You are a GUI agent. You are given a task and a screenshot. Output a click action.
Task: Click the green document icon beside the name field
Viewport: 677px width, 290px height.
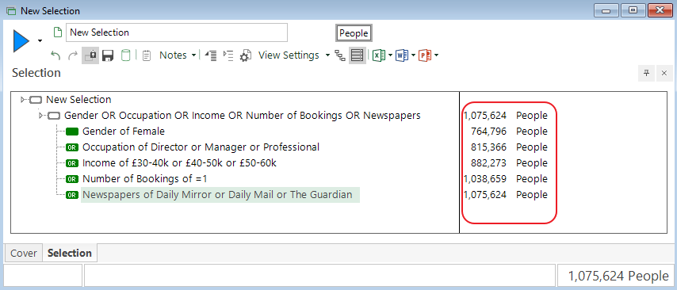(x=57, y=32)
